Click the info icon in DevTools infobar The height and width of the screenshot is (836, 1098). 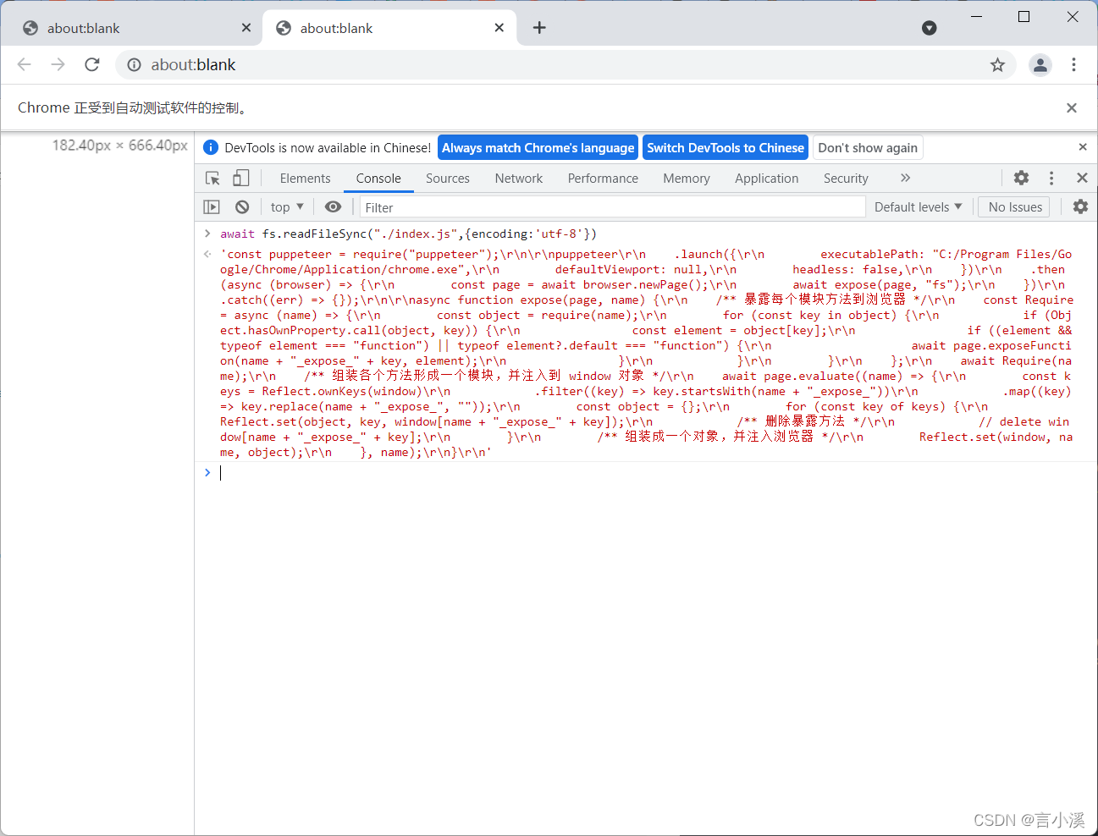click(x=211, y=147)
